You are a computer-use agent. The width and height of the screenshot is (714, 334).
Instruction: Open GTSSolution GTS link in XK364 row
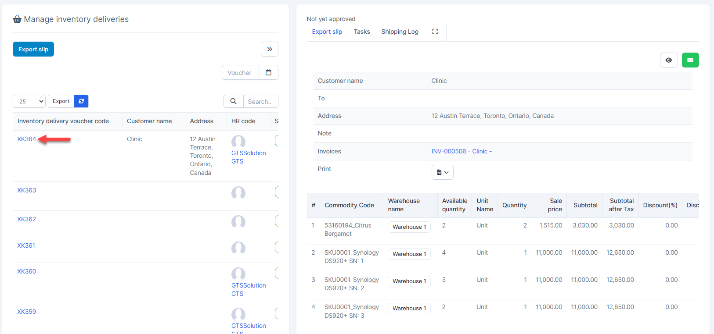point(249,157)
